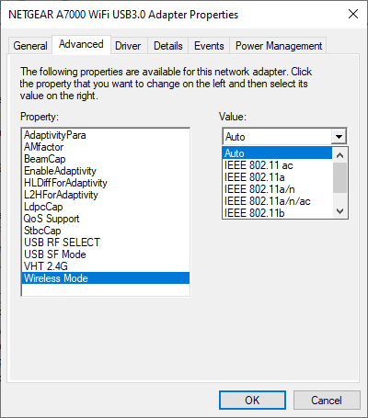
Task: Pick the EnableAdaptivity property
Action: (x=106, y=171)
